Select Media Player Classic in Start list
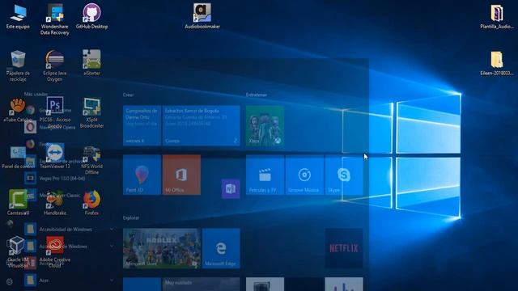Viewport: 518px width, 291px height. tap(70, 196)
